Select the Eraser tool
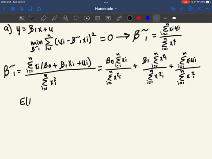 [43, 18]
